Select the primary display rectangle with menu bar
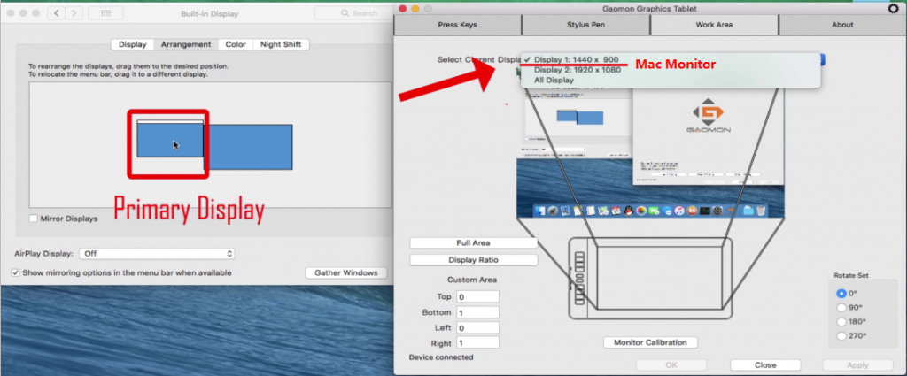The height and width of the screenshot is (376, 907). (x=169, y=142)
